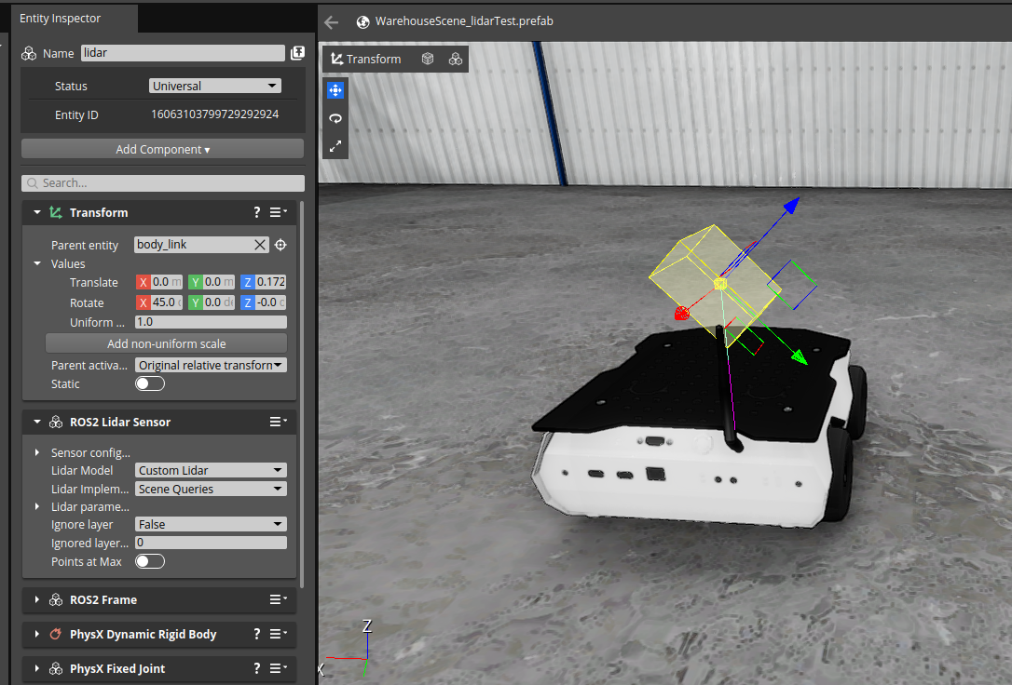This screenshot has height=685, width=1012.
Task: Clear the body_link parent entity
Action: 259,245
